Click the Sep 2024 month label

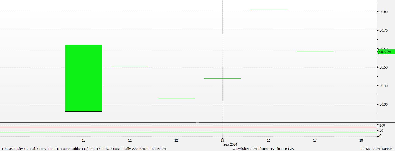[x=230, y=144]
